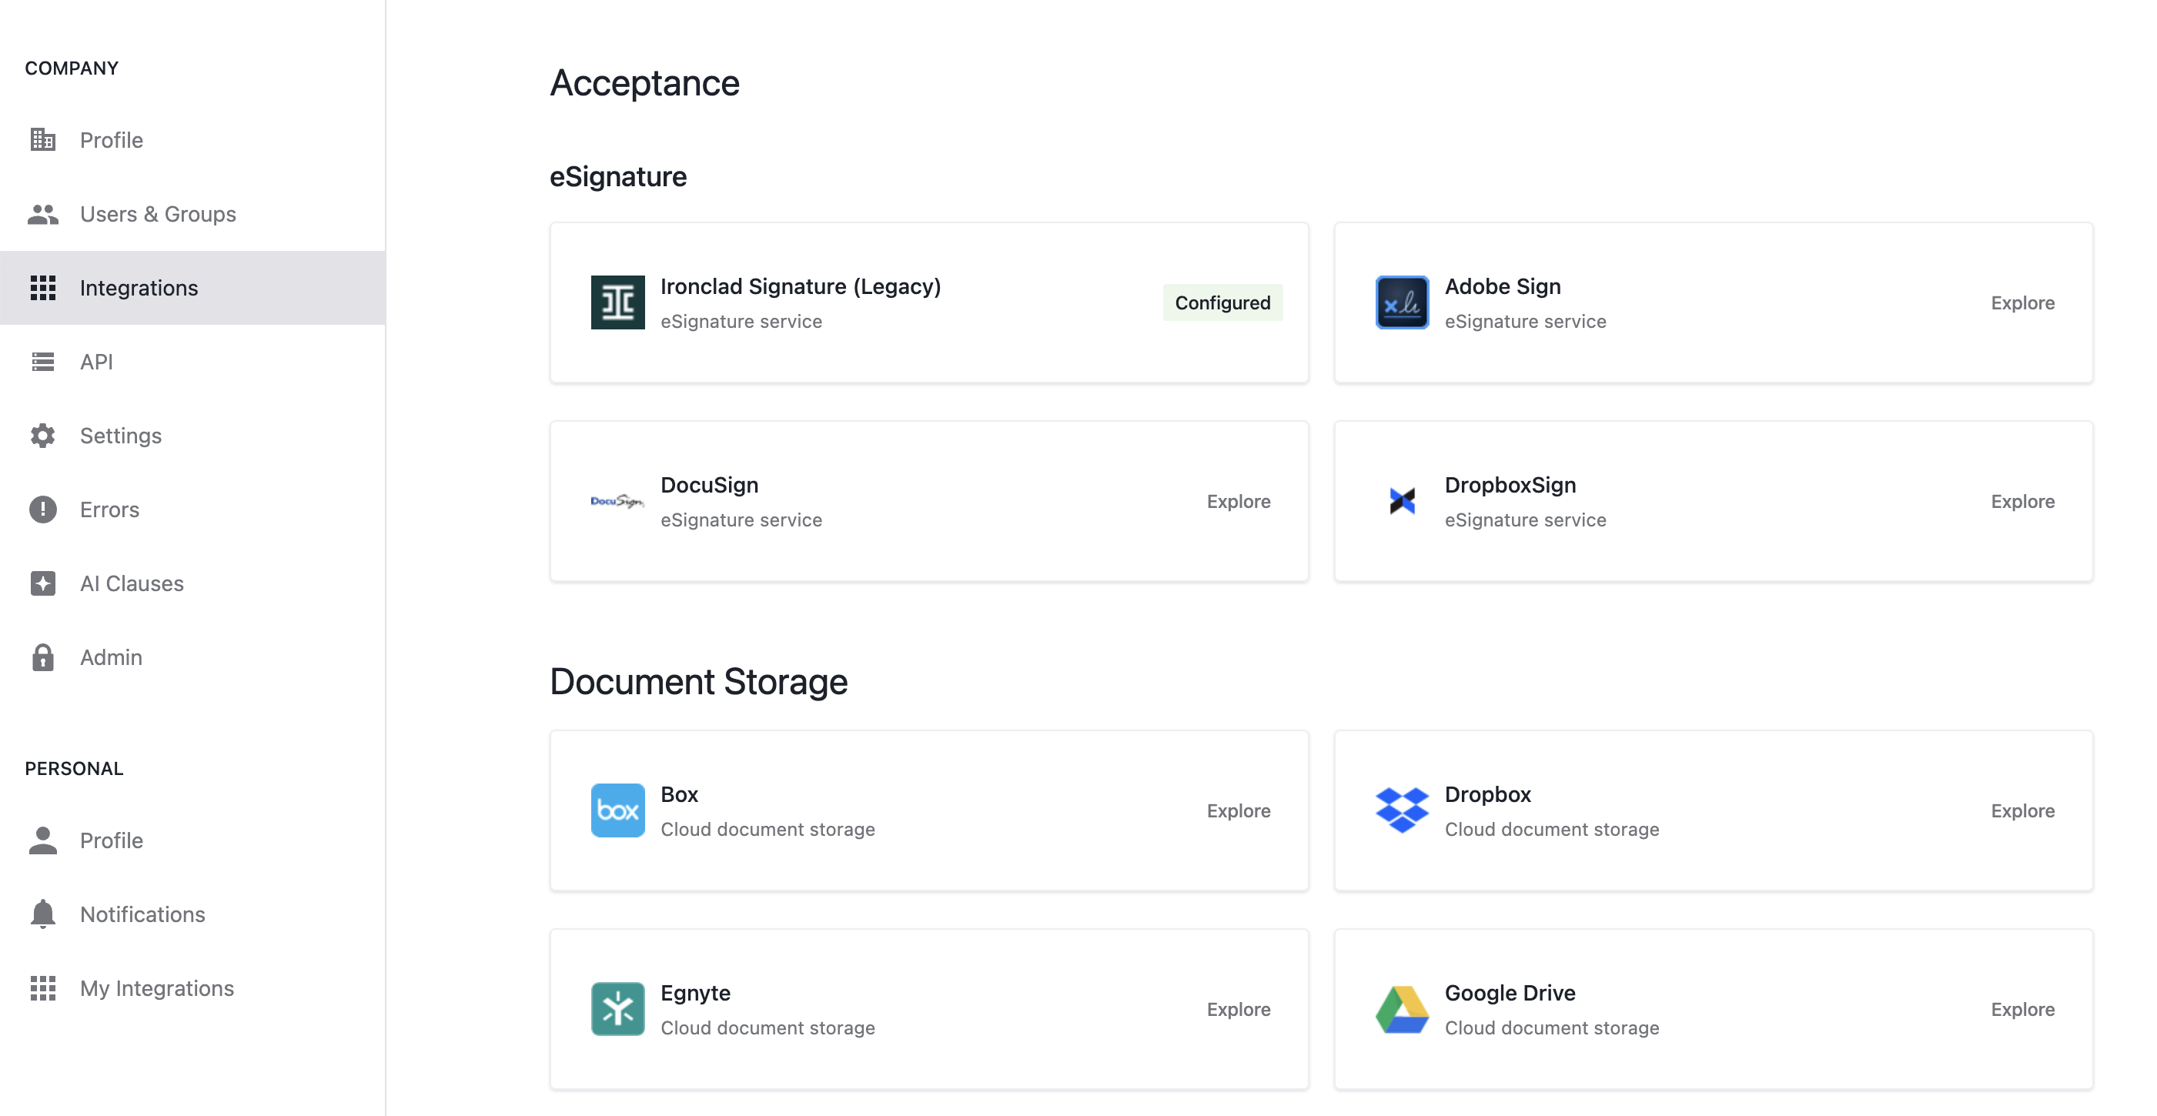Click the Errors exclamation icon
Image resolution: width=2157 pixels, height=1116 pixels.
pos(42,509)
